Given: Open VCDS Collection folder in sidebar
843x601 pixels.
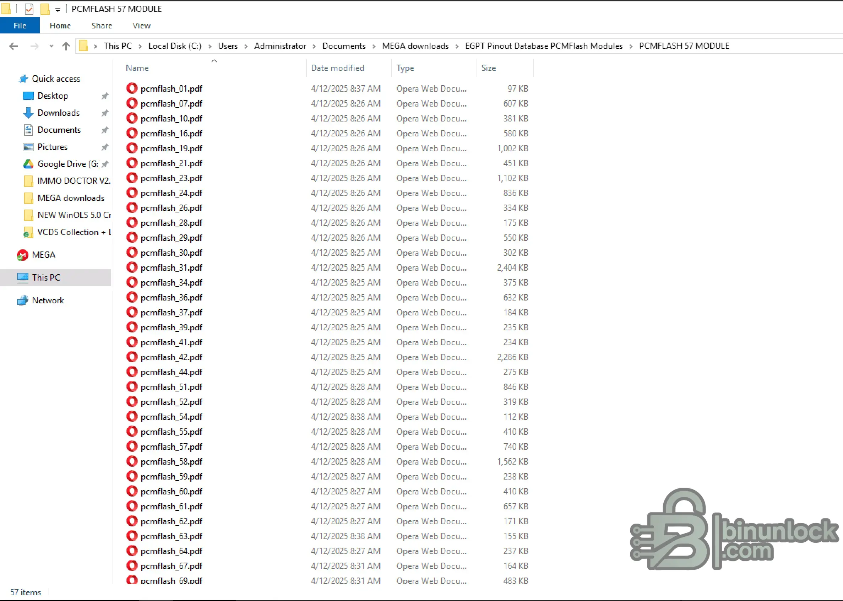Looking at the screenshot, I should (74, 232).
